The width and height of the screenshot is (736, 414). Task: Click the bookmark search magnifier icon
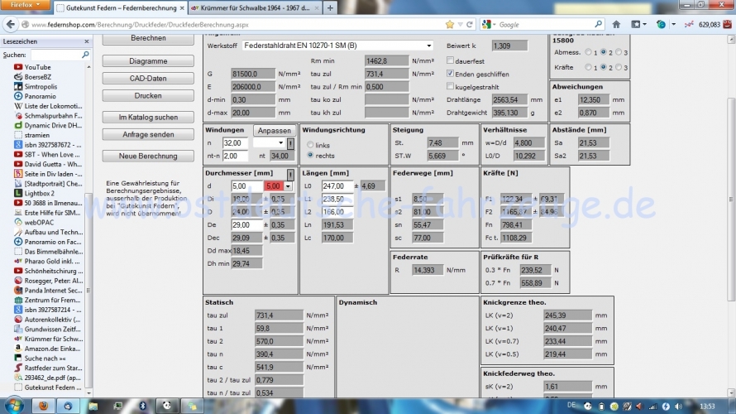pyautogui.click(x=85, y=55)
